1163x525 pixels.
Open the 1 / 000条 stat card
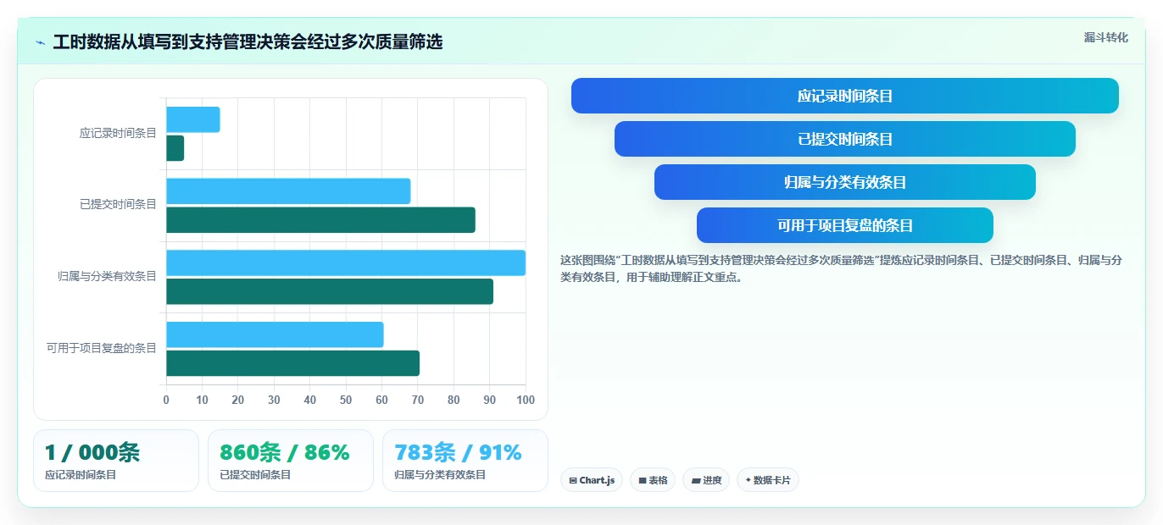(116, 461)
